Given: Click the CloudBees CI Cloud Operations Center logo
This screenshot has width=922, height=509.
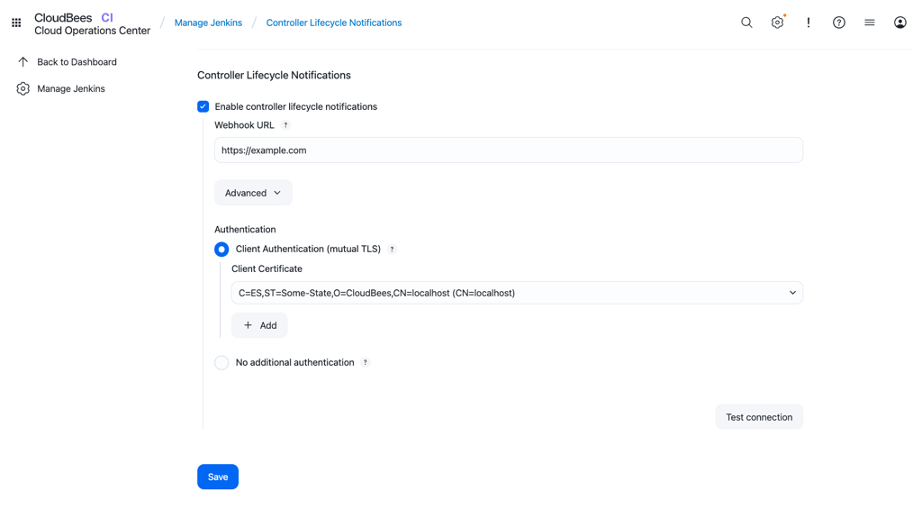Looking at the screenshot, I should click(93, 23).
